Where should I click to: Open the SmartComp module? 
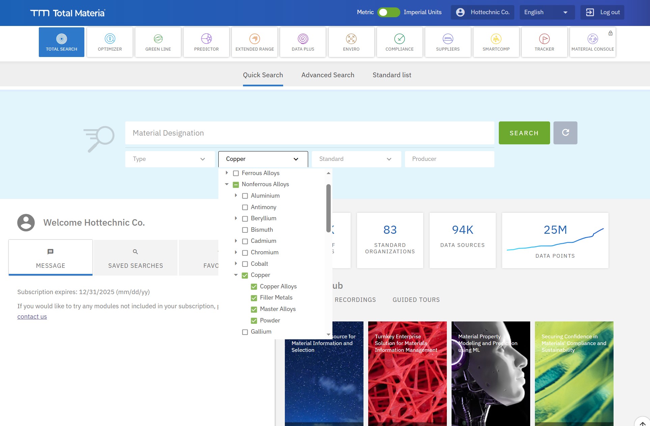(496, 42)
